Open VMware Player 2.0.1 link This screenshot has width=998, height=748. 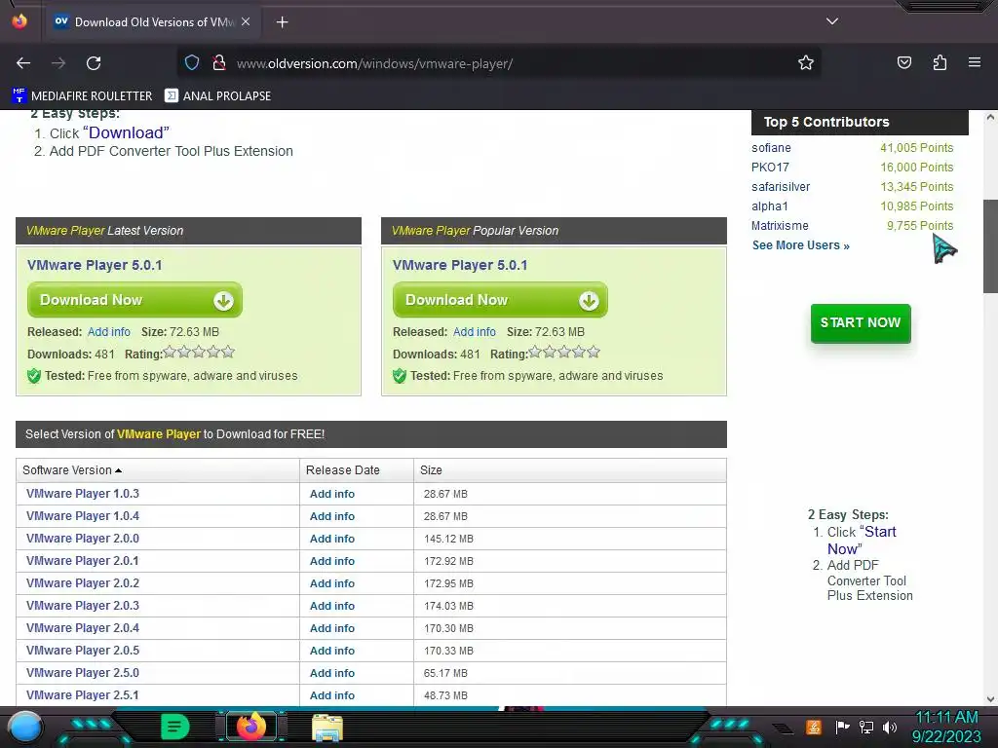point(83,561)
